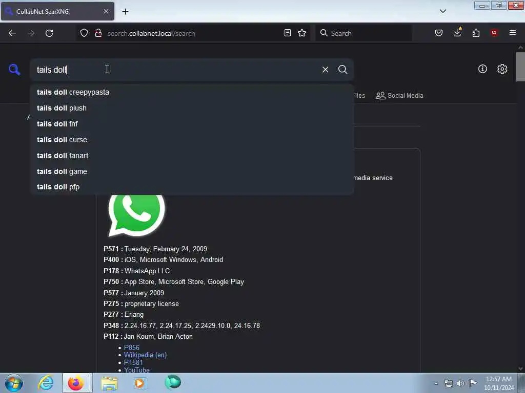Focus the Firefox Search box
The width and height of the screenshot is (525, 393).
(x=364, y=33)
